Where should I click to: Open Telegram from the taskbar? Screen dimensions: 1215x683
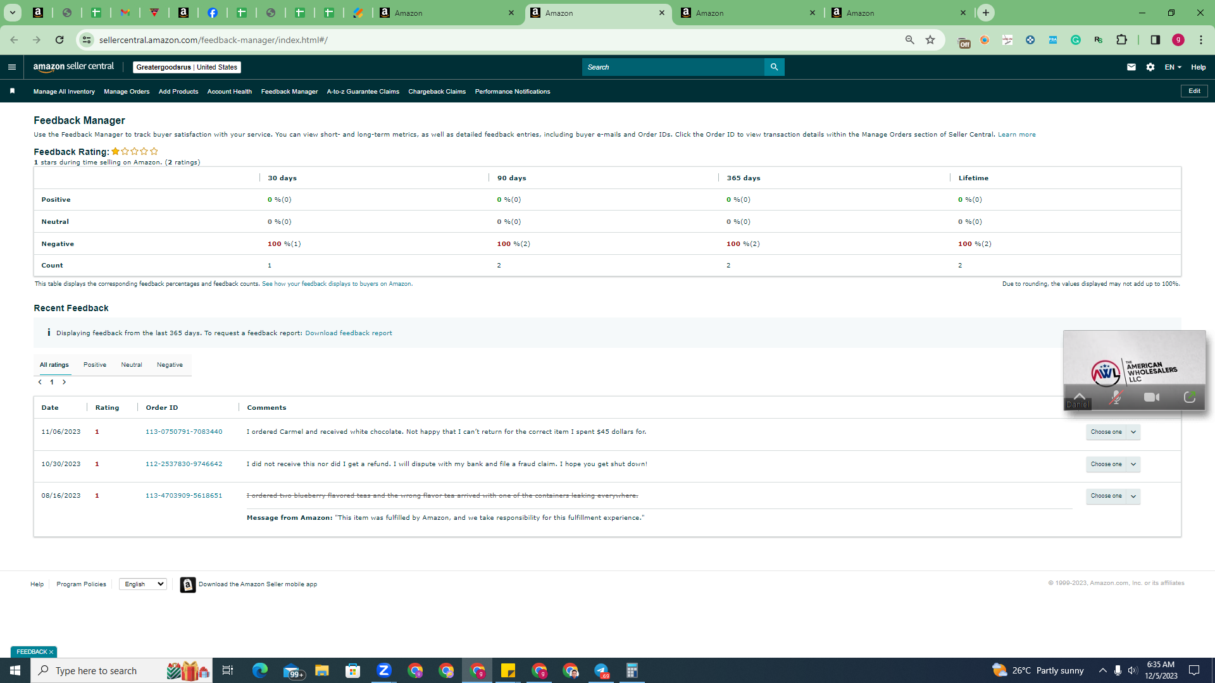click(601, 670)
